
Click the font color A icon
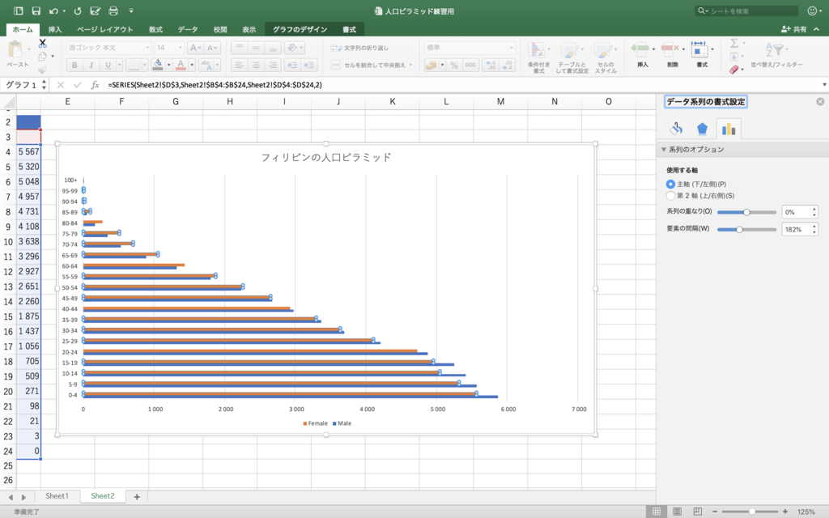click(x=181, y=65)
